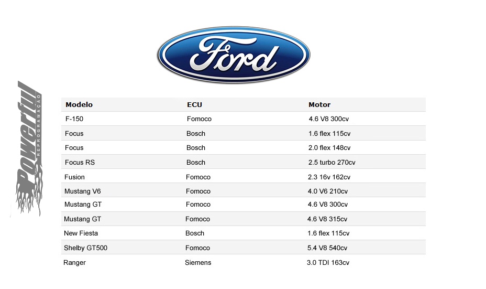Select the 5.4 V8 540cv motor cell
The height and width of the screenshot is (289, 486).
[327, 248]
